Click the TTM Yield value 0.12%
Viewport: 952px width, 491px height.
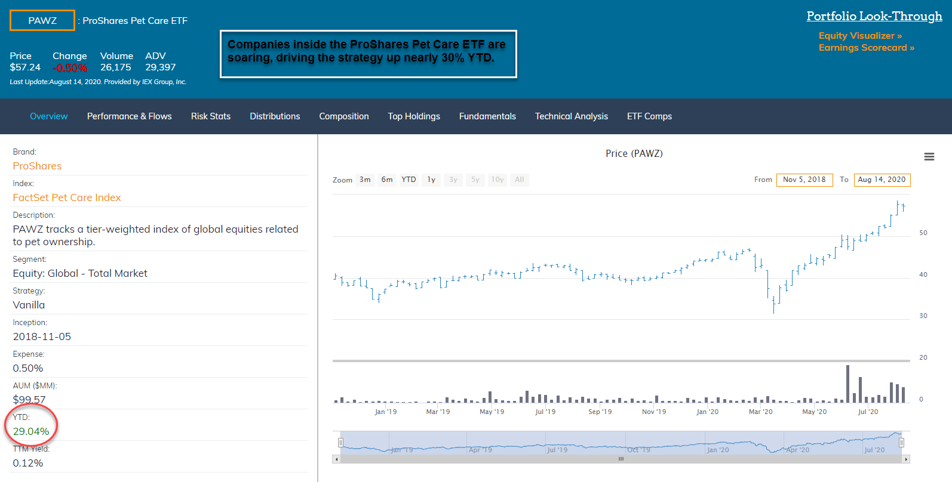pos(28,463)
